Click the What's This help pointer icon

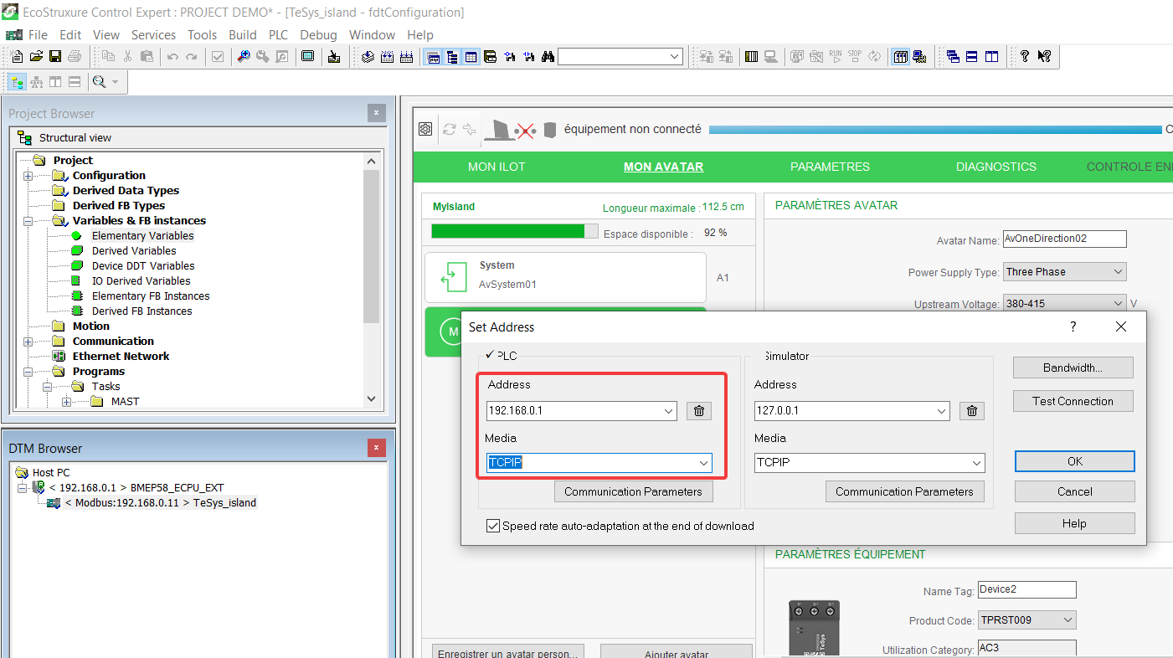click(x=1044, y=57)
